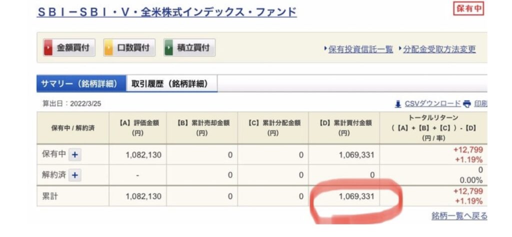Open the 保有投資信託一覧 link

point(360,49)
